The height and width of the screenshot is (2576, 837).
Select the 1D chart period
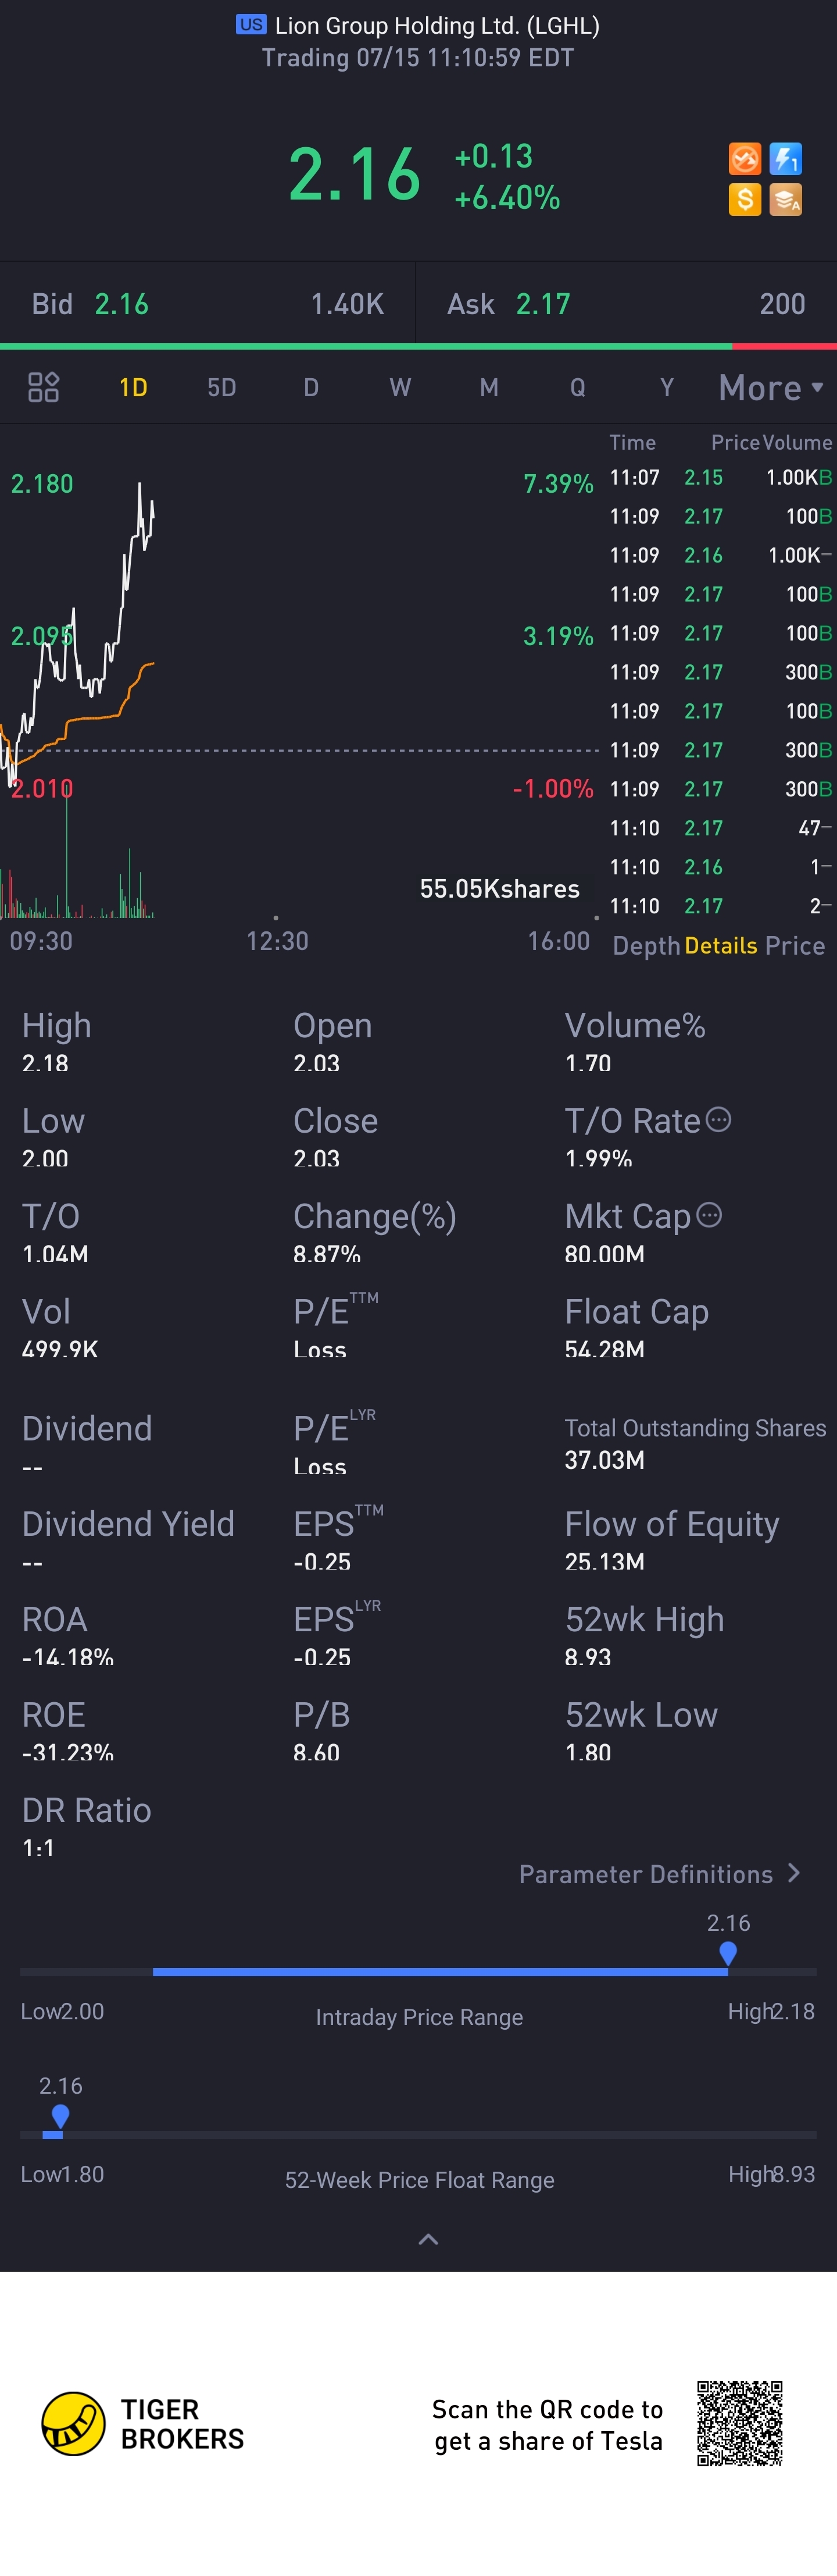(x=133, y=388)
